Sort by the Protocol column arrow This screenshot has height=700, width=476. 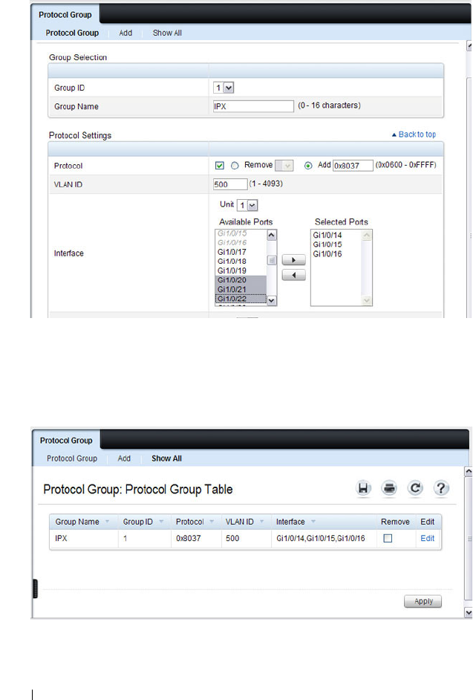point(212,522)
